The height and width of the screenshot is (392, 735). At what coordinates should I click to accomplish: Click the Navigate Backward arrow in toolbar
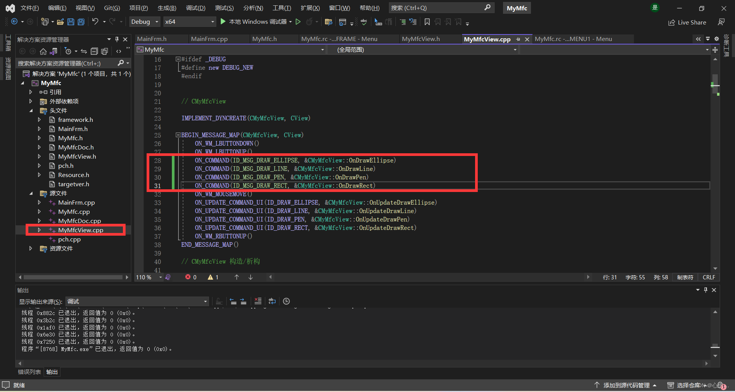click(14, 22)
